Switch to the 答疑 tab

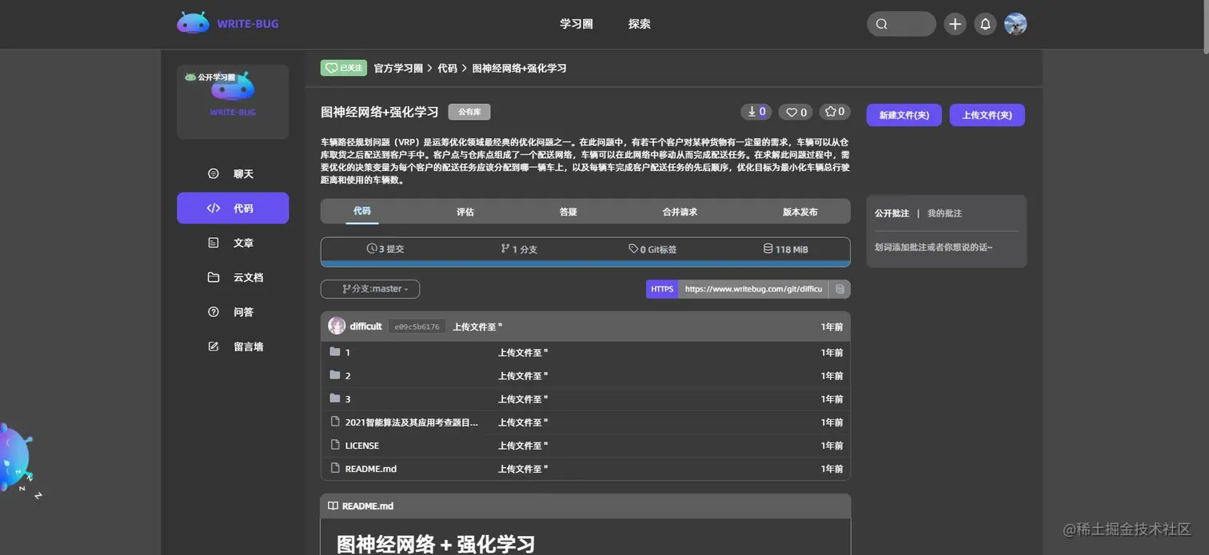click(569, 212)
